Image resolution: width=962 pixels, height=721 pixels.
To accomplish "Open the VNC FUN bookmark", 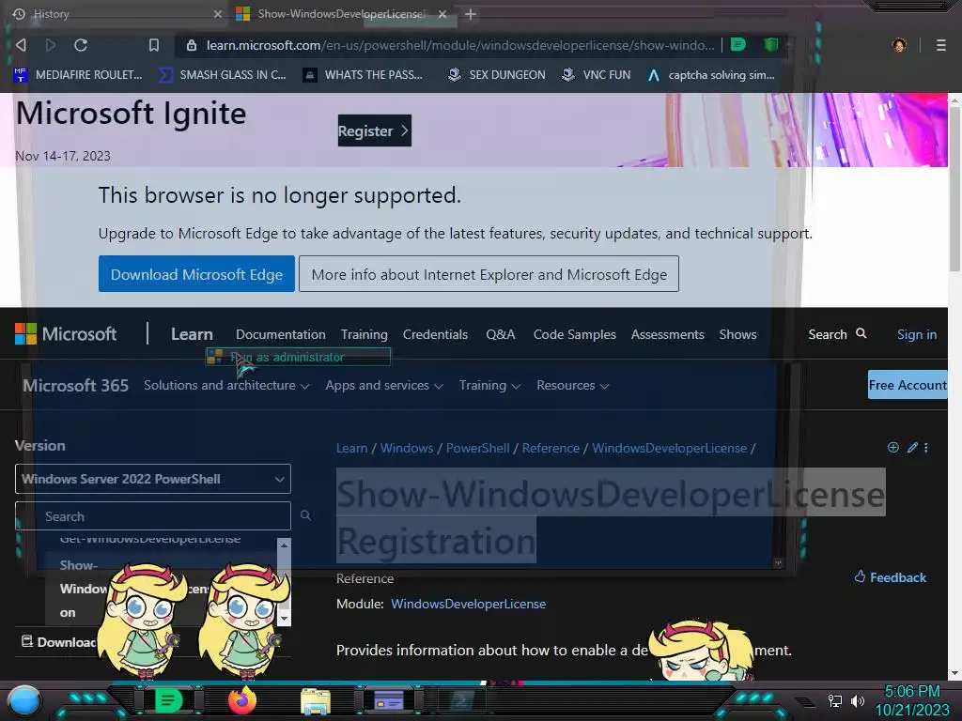I will tap(596, 75).
